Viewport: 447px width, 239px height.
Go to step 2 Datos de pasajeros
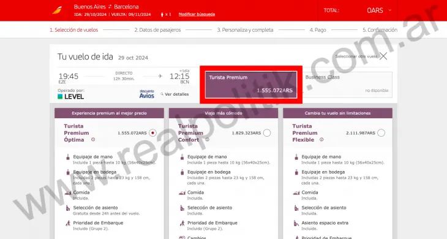point(157,30)
